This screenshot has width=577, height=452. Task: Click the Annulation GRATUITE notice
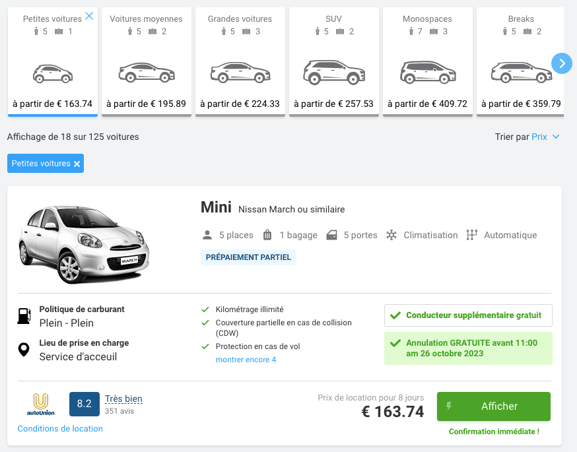click(x=468, y=348)
